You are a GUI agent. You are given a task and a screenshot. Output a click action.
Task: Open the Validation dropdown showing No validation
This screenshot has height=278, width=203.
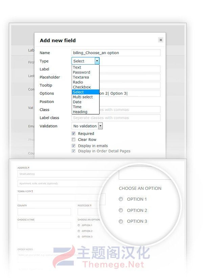click(x=87, y=126)
